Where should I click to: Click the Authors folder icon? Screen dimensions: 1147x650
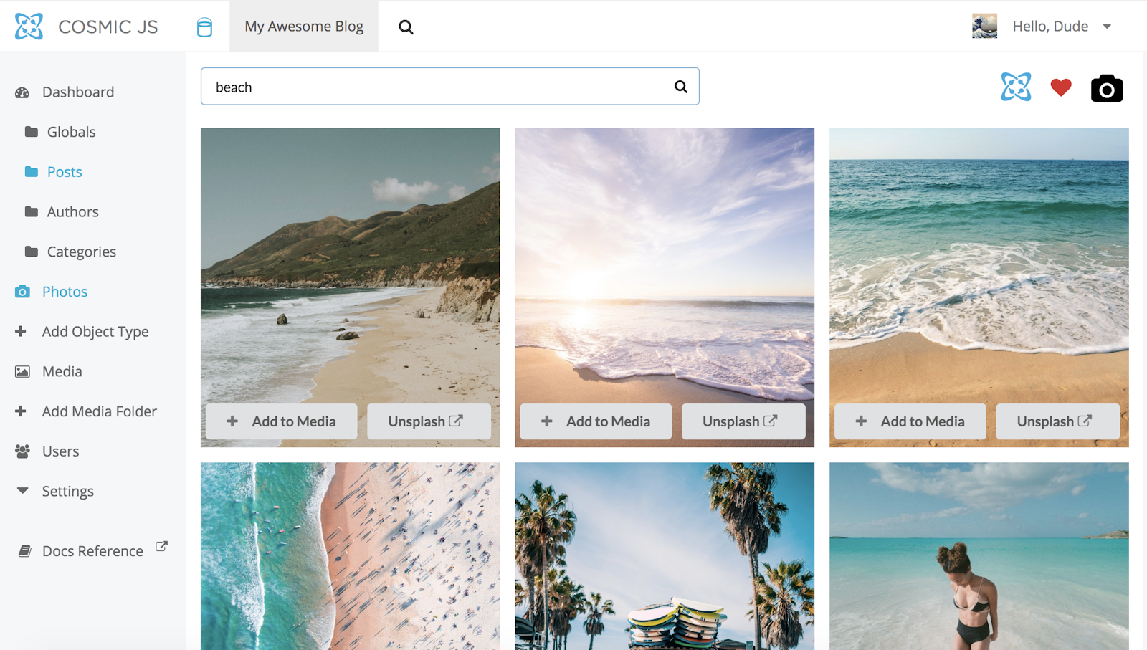[31, 211]
